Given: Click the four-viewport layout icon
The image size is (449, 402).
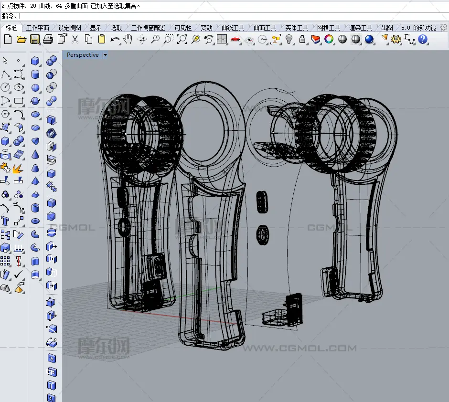Looking at the screenshot, I should click(222, 39).
